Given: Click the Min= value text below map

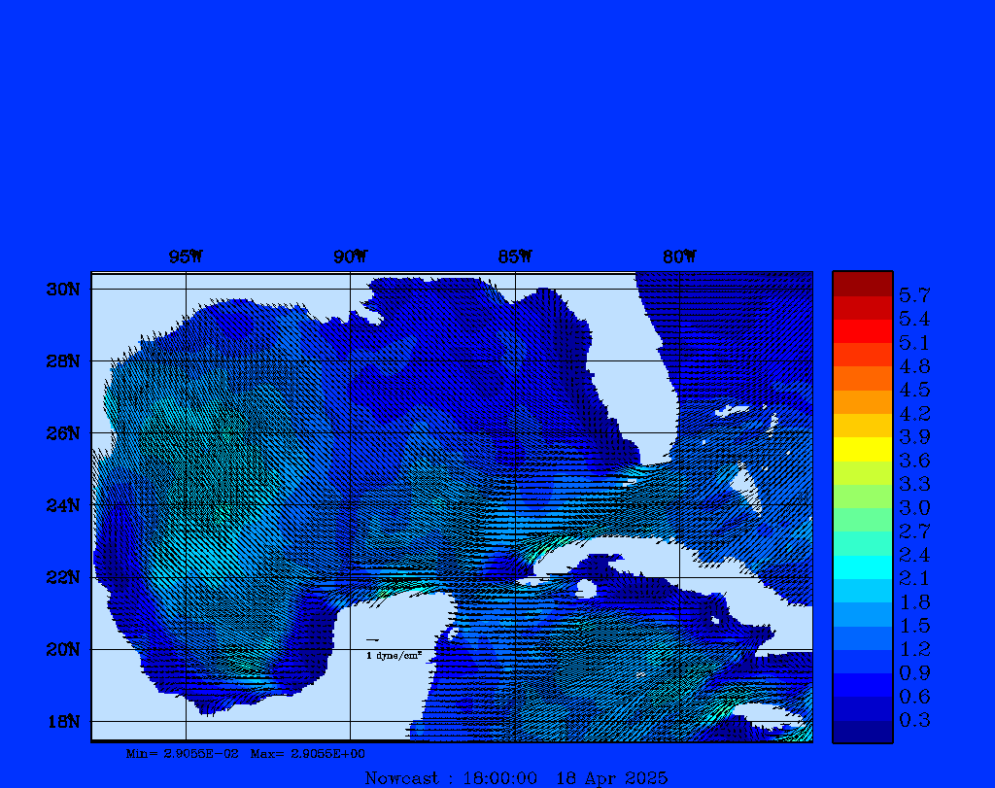Looking at the screenshot, I should pos(183,754).
